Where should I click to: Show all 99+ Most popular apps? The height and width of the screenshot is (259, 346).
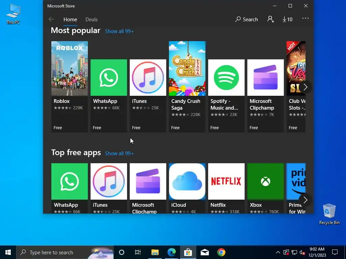[119, 31]
